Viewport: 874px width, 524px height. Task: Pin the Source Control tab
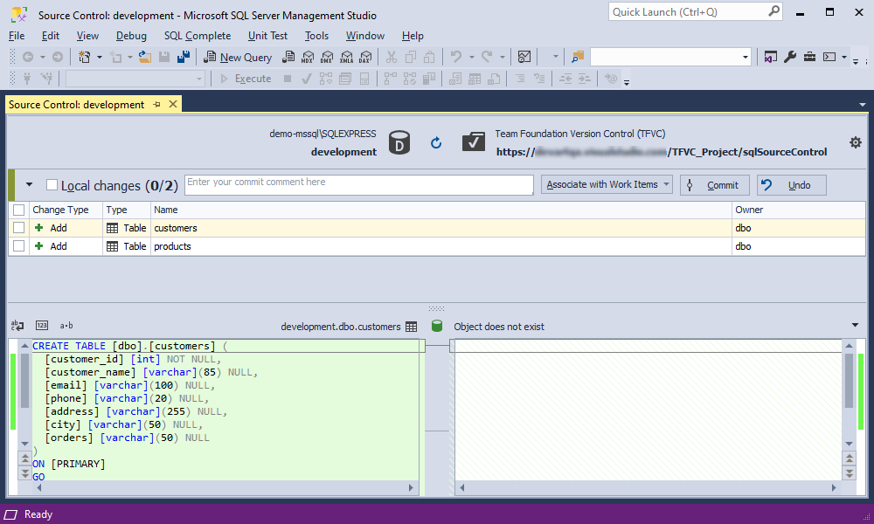[x=156, y=105]
